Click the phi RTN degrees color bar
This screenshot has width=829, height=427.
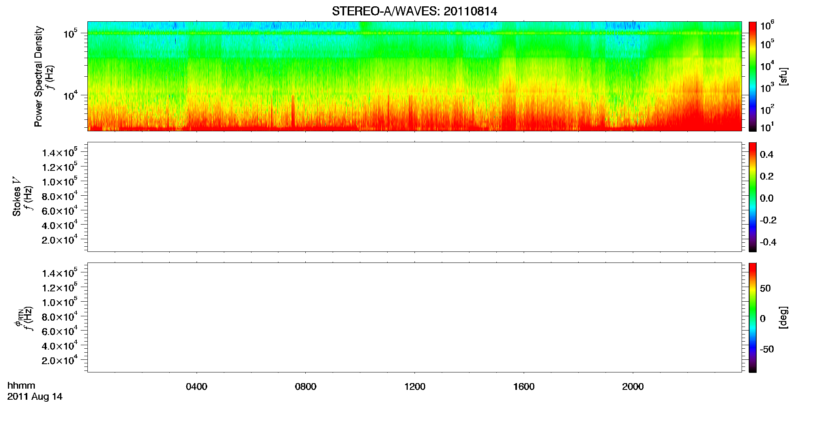(753, 317)
